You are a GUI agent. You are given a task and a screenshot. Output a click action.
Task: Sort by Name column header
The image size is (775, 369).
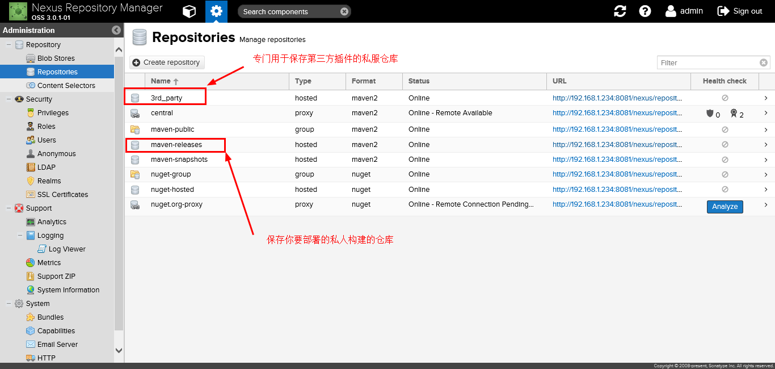pos(217,81)
